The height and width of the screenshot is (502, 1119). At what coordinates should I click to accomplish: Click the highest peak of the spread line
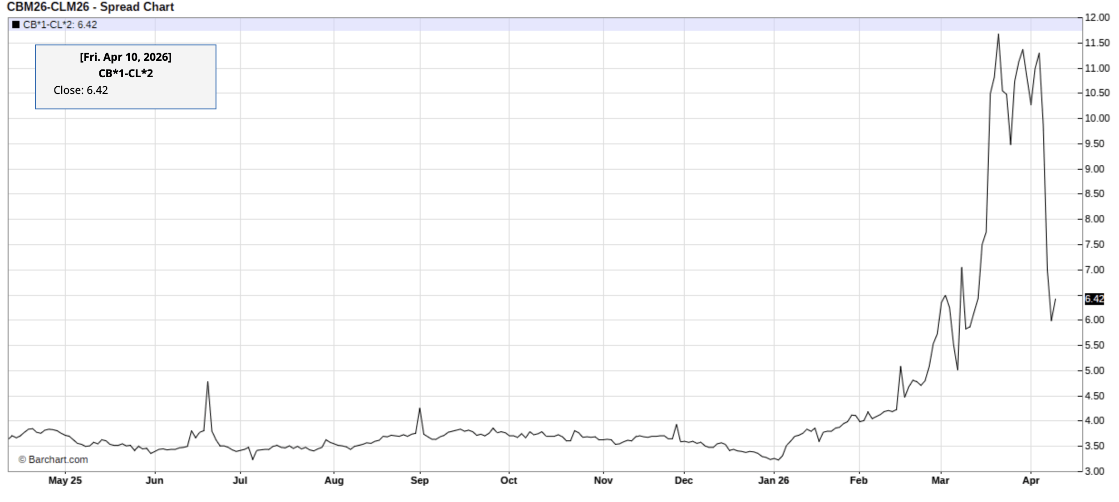point(998,34)
